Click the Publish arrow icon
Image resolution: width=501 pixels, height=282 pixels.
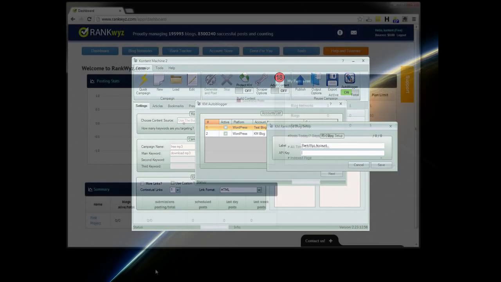click(x=300, y=80)
